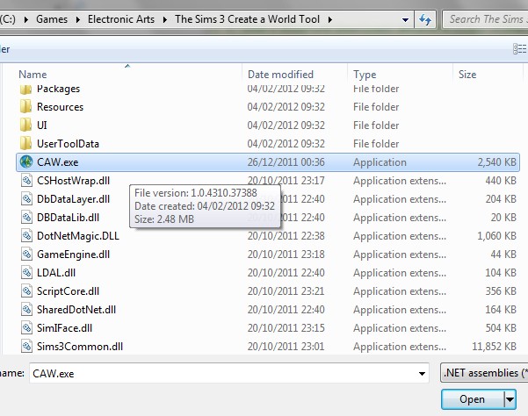The height and width of the screenshot is (416, 528).
Task: Click the Open button
Action: 473,399
